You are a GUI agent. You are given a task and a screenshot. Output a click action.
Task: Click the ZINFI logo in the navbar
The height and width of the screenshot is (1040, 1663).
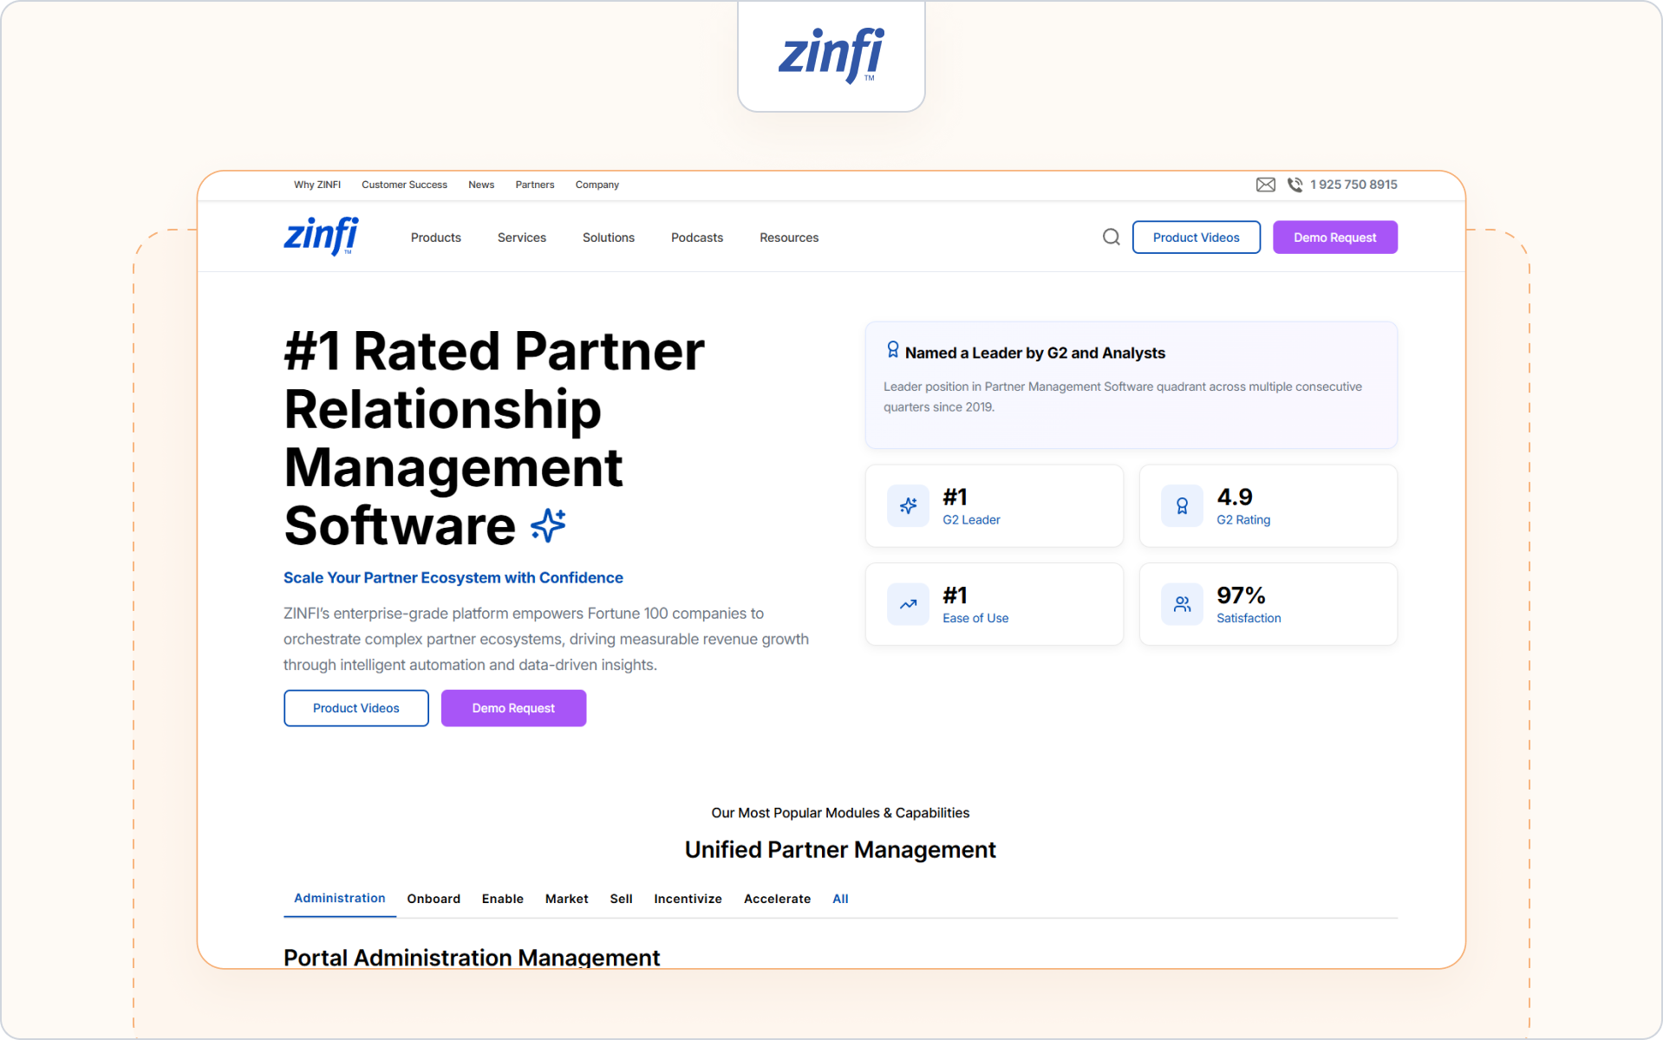(x=321, y=236)
